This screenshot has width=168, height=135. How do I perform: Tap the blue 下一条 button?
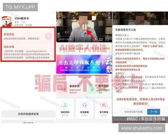pos(153,112)
